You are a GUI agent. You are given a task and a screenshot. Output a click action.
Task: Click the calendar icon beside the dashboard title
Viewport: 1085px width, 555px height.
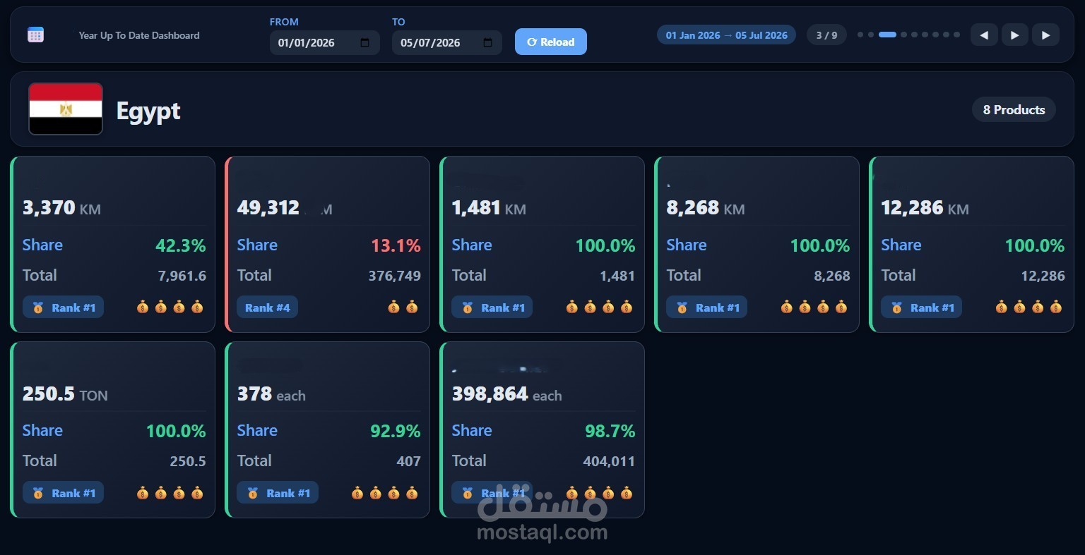point(35,35)
